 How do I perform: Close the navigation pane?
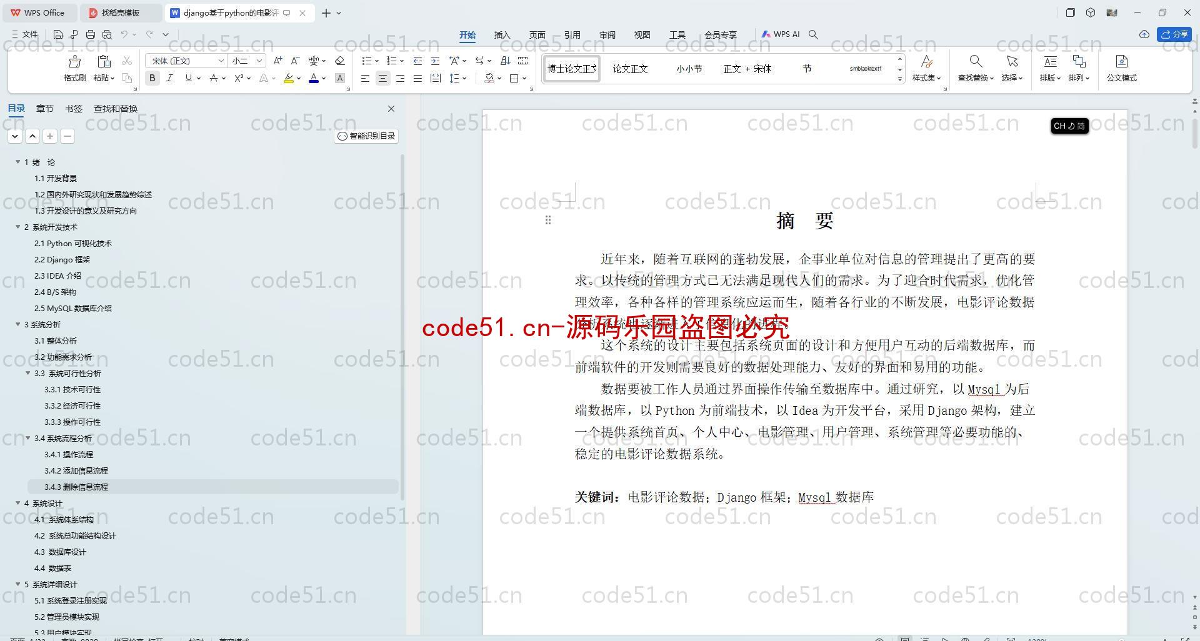click(391, 109)
